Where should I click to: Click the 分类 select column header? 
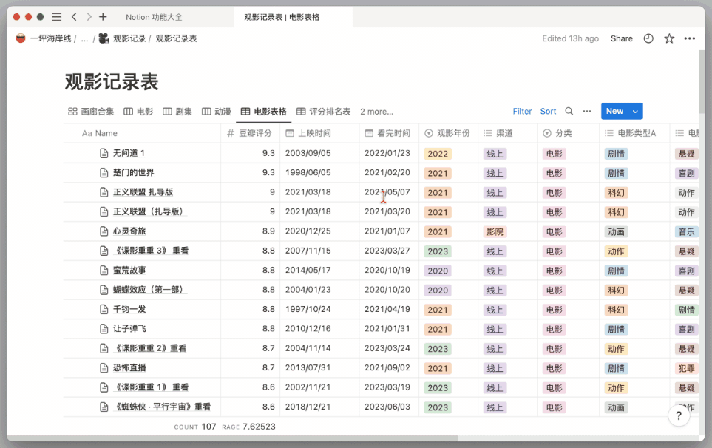[x=568, y=133]
